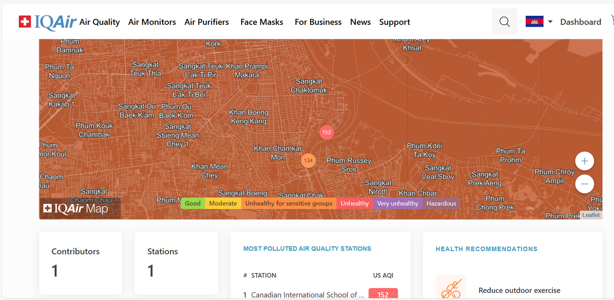
Task: Click the Unhealthy legend swatch
Action: click(x=355, y=203)
